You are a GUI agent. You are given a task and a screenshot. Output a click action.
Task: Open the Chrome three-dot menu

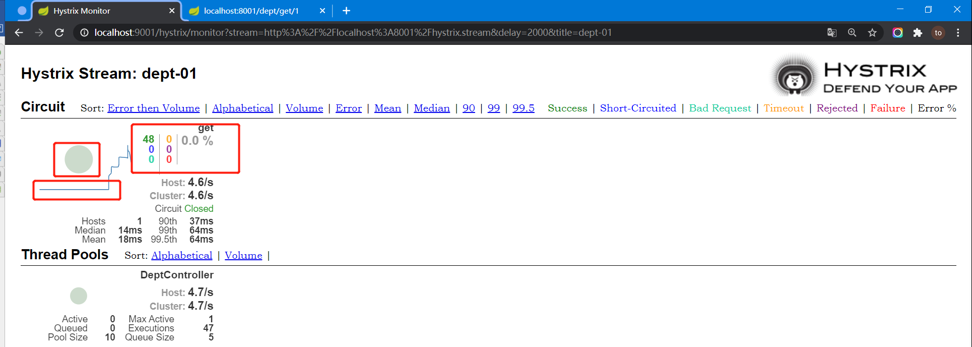tap(958, 32)
